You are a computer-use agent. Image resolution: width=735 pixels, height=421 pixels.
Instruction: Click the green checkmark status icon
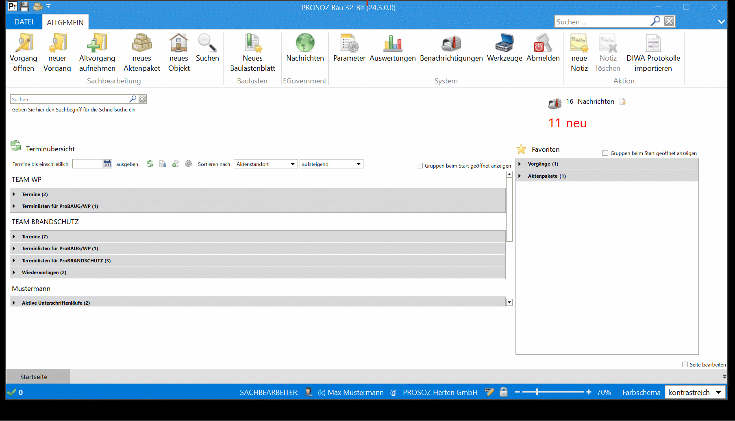pyautogui.click(x=12, y=392)
